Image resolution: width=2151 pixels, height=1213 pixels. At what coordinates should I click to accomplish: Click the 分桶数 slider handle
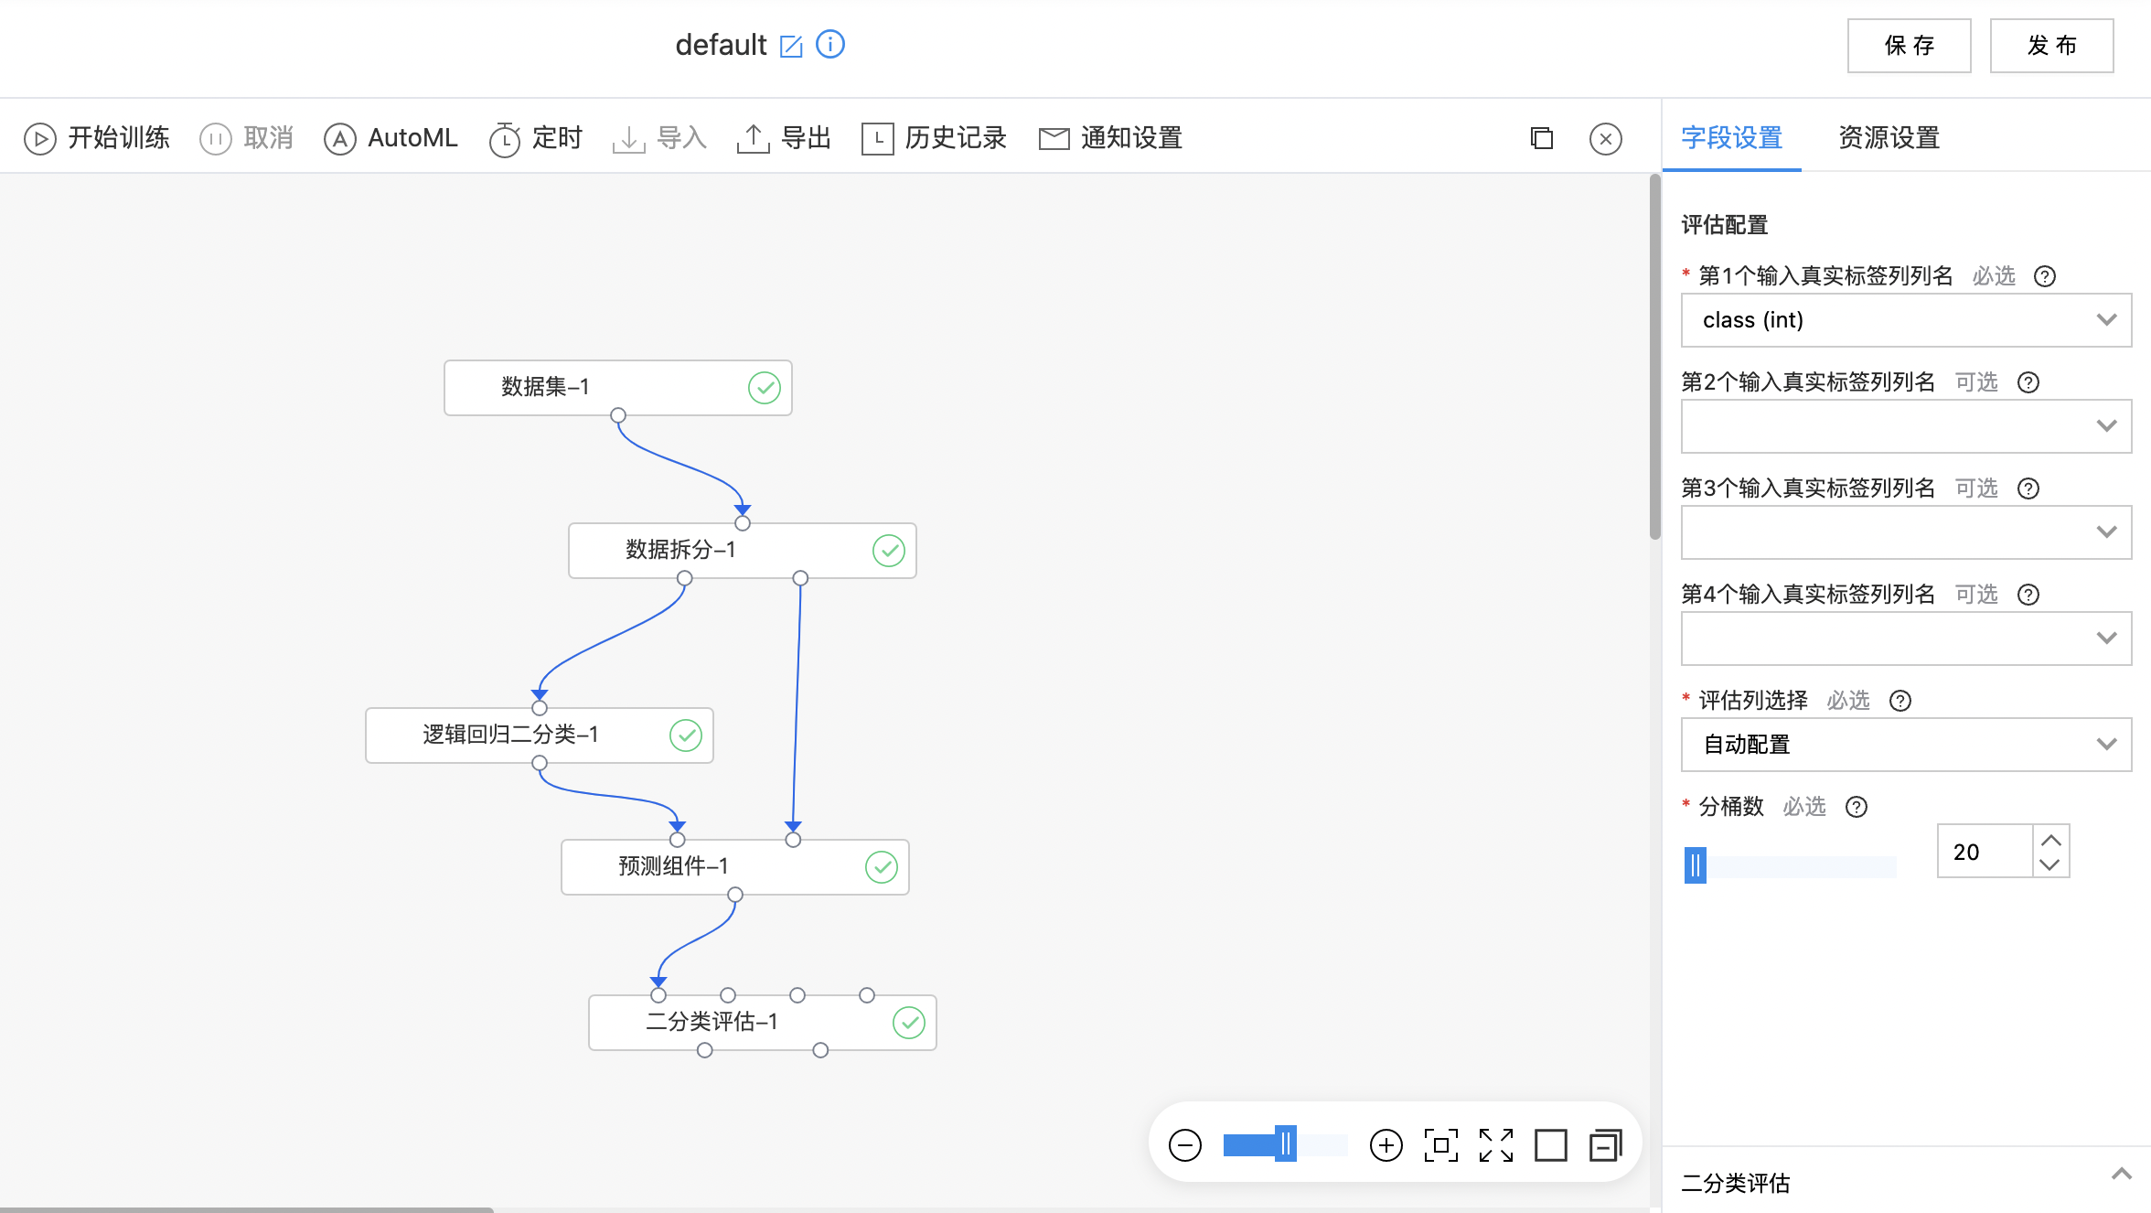[x=1695, y=865]
